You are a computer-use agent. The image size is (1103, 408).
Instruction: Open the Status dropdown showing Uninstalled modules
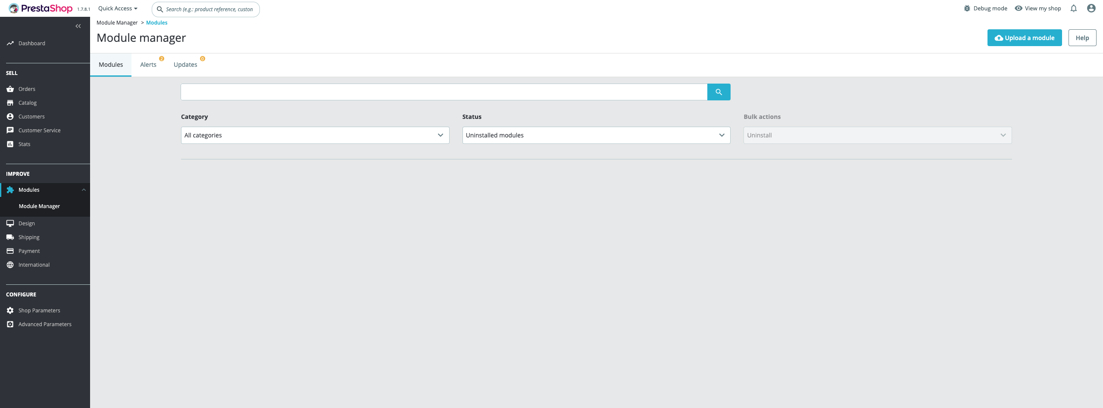[597, 135]
